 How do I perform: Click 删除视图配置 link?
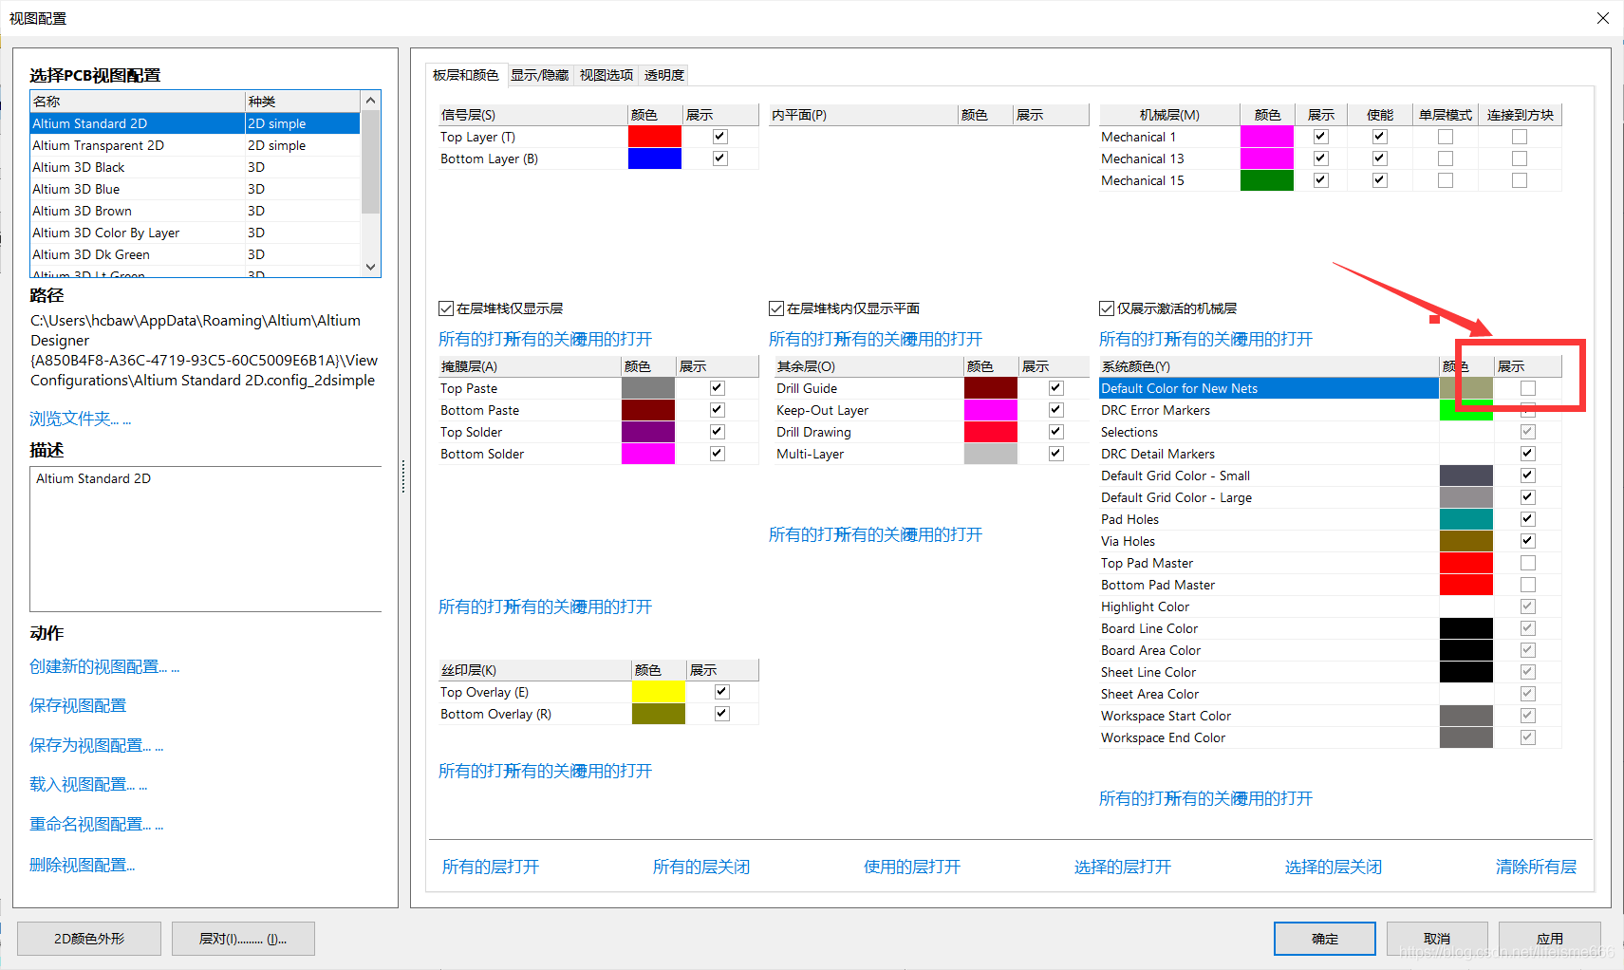coord(83,865)
